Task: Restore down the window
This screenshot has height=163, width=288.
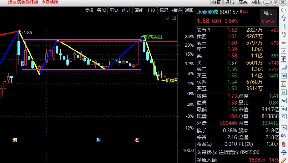Action: 275,2
